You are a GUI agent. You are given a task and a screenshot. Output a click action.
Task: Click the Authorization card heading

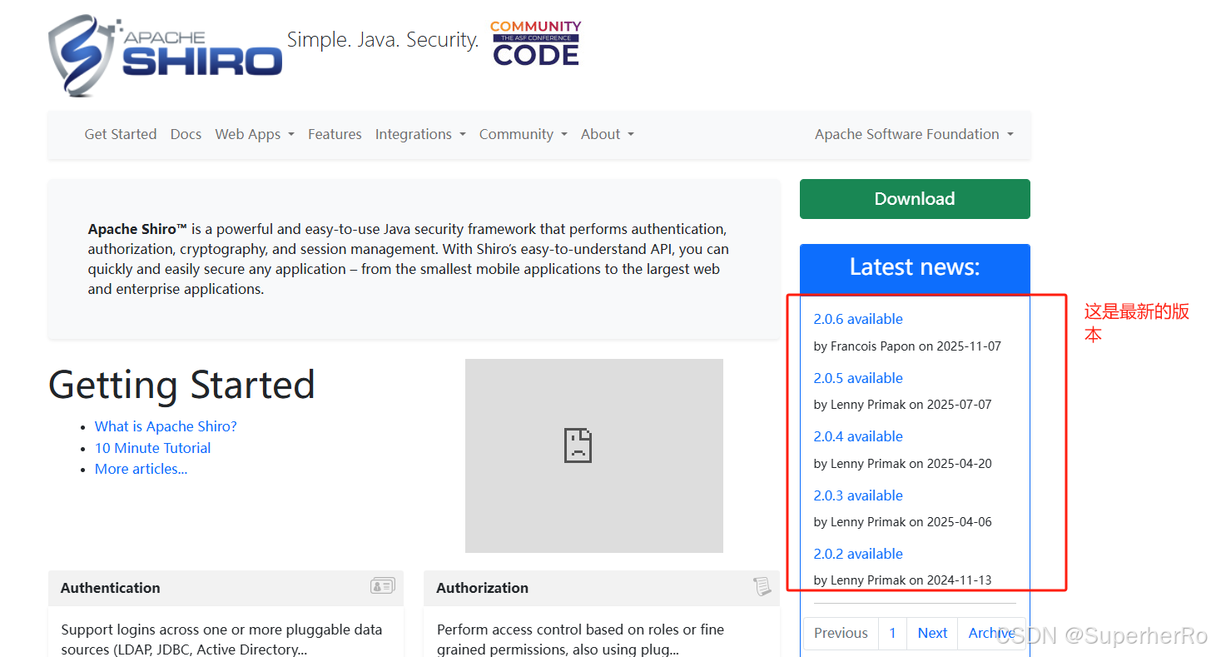pos(483,588)
